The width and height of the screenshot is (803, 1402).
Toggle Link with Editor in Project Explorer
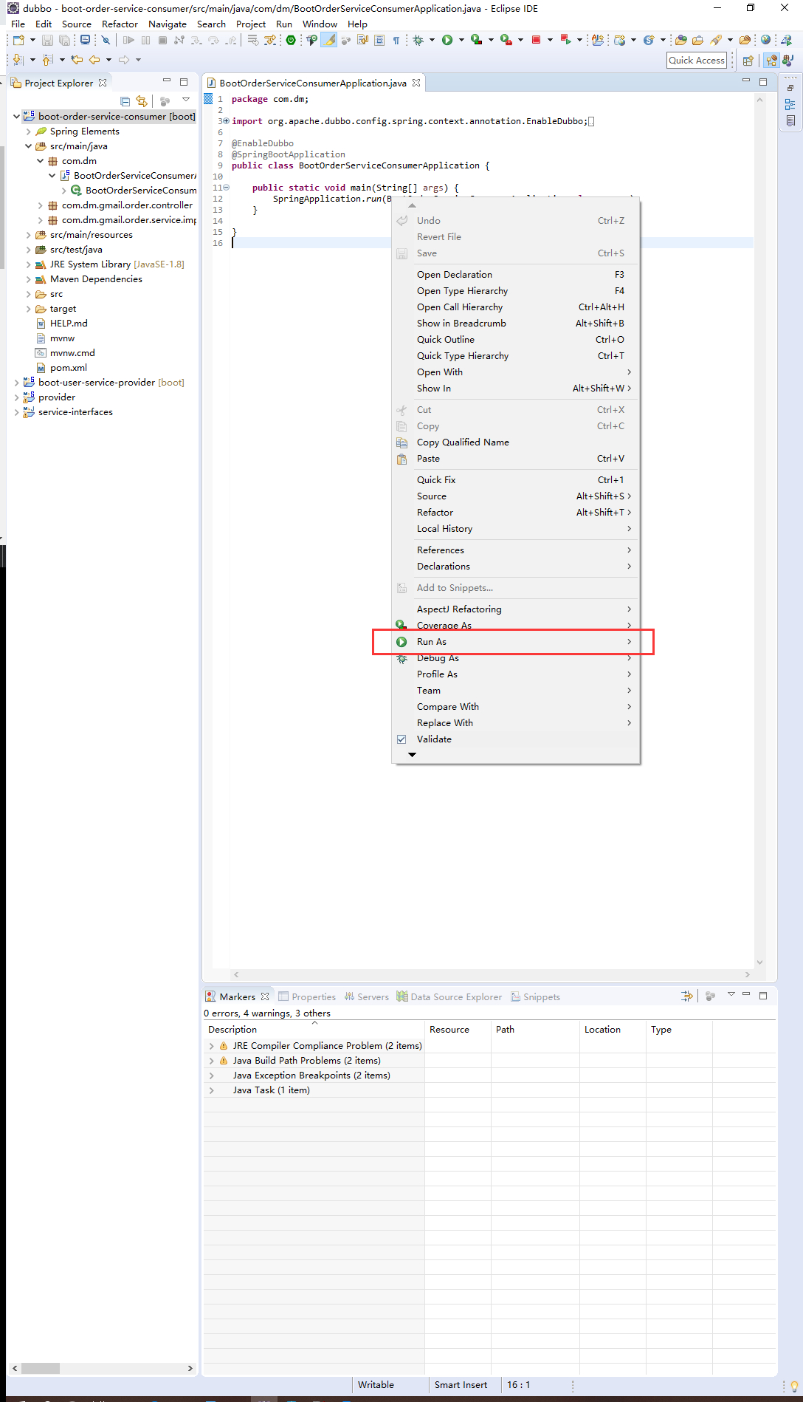142,101
